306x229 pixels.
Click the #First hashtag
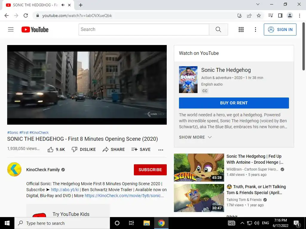tap(24, 133)
